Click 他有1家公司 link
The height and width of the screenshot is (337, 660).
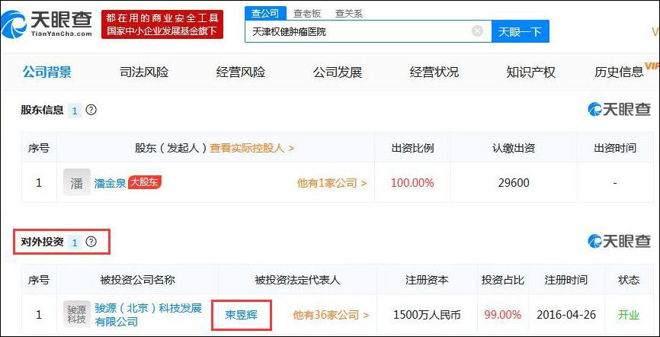click(332, 183)
